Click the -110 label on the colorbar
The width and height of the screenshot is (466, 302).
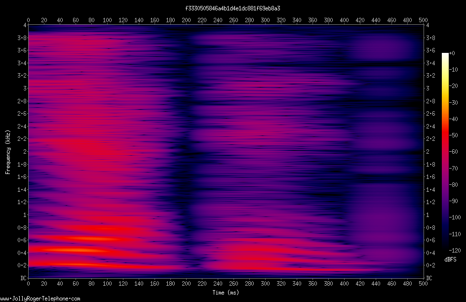(x=455, y=234)
